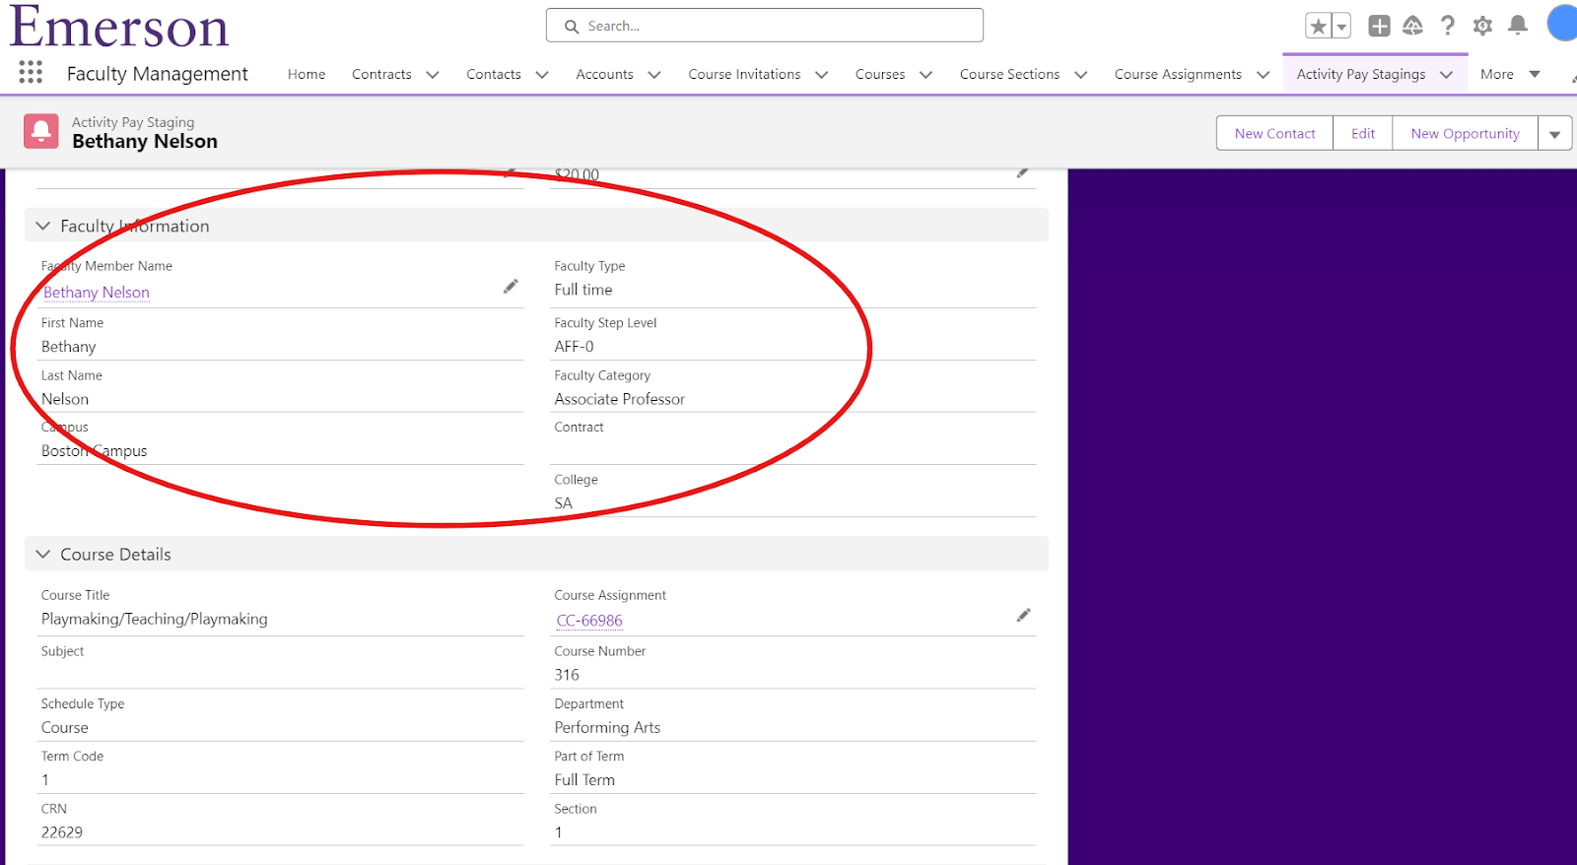Click the CRN value 22629
Image resolution: width=1577 pixels, height=865 pixels.
(x=62, y=832)
